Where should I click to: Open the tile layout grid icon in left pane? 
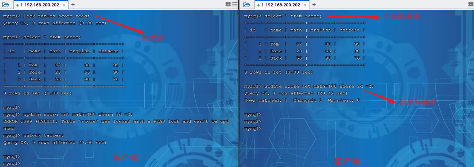tap(228, 4)
